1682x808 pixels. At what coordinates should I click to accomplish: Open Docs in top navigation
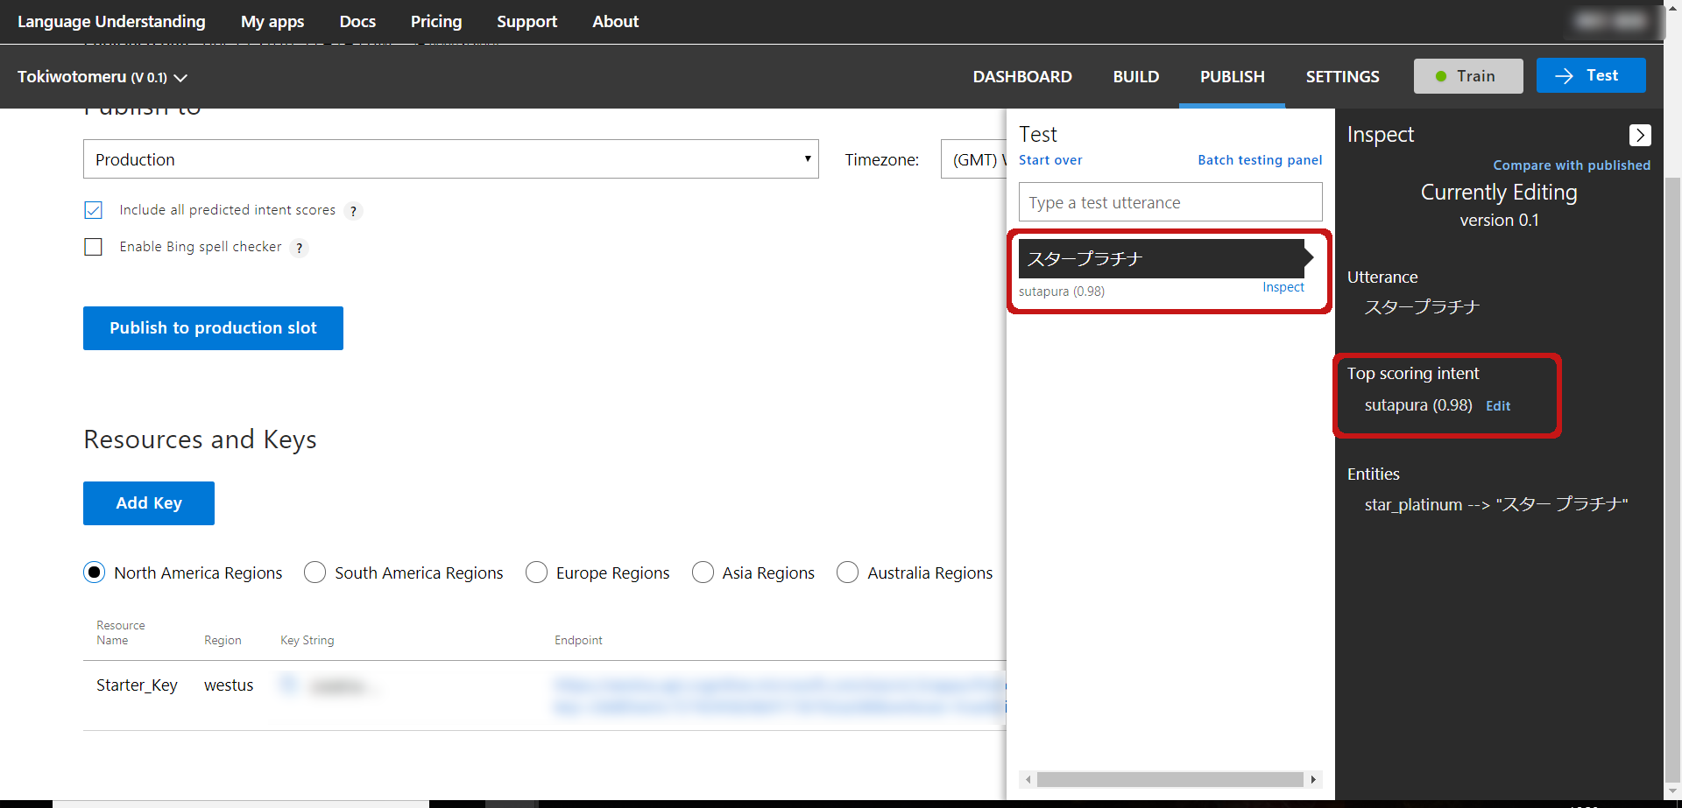coord(357,22)
